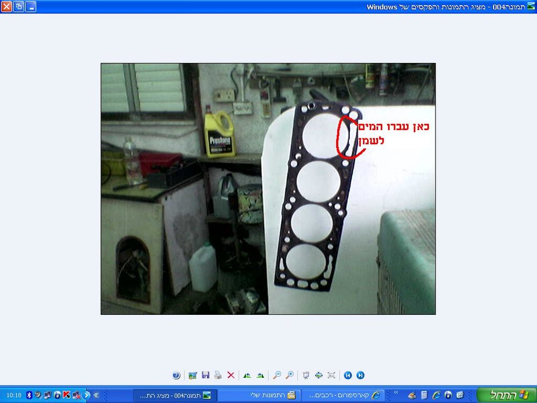Open the green התחל Start button

506,395
